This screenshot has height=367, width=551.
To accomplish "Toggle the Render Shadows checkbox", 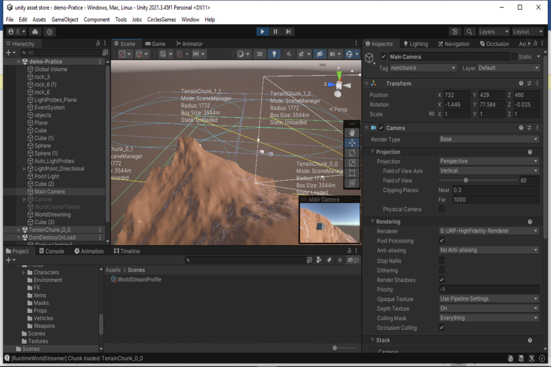I will click(442, 280).
